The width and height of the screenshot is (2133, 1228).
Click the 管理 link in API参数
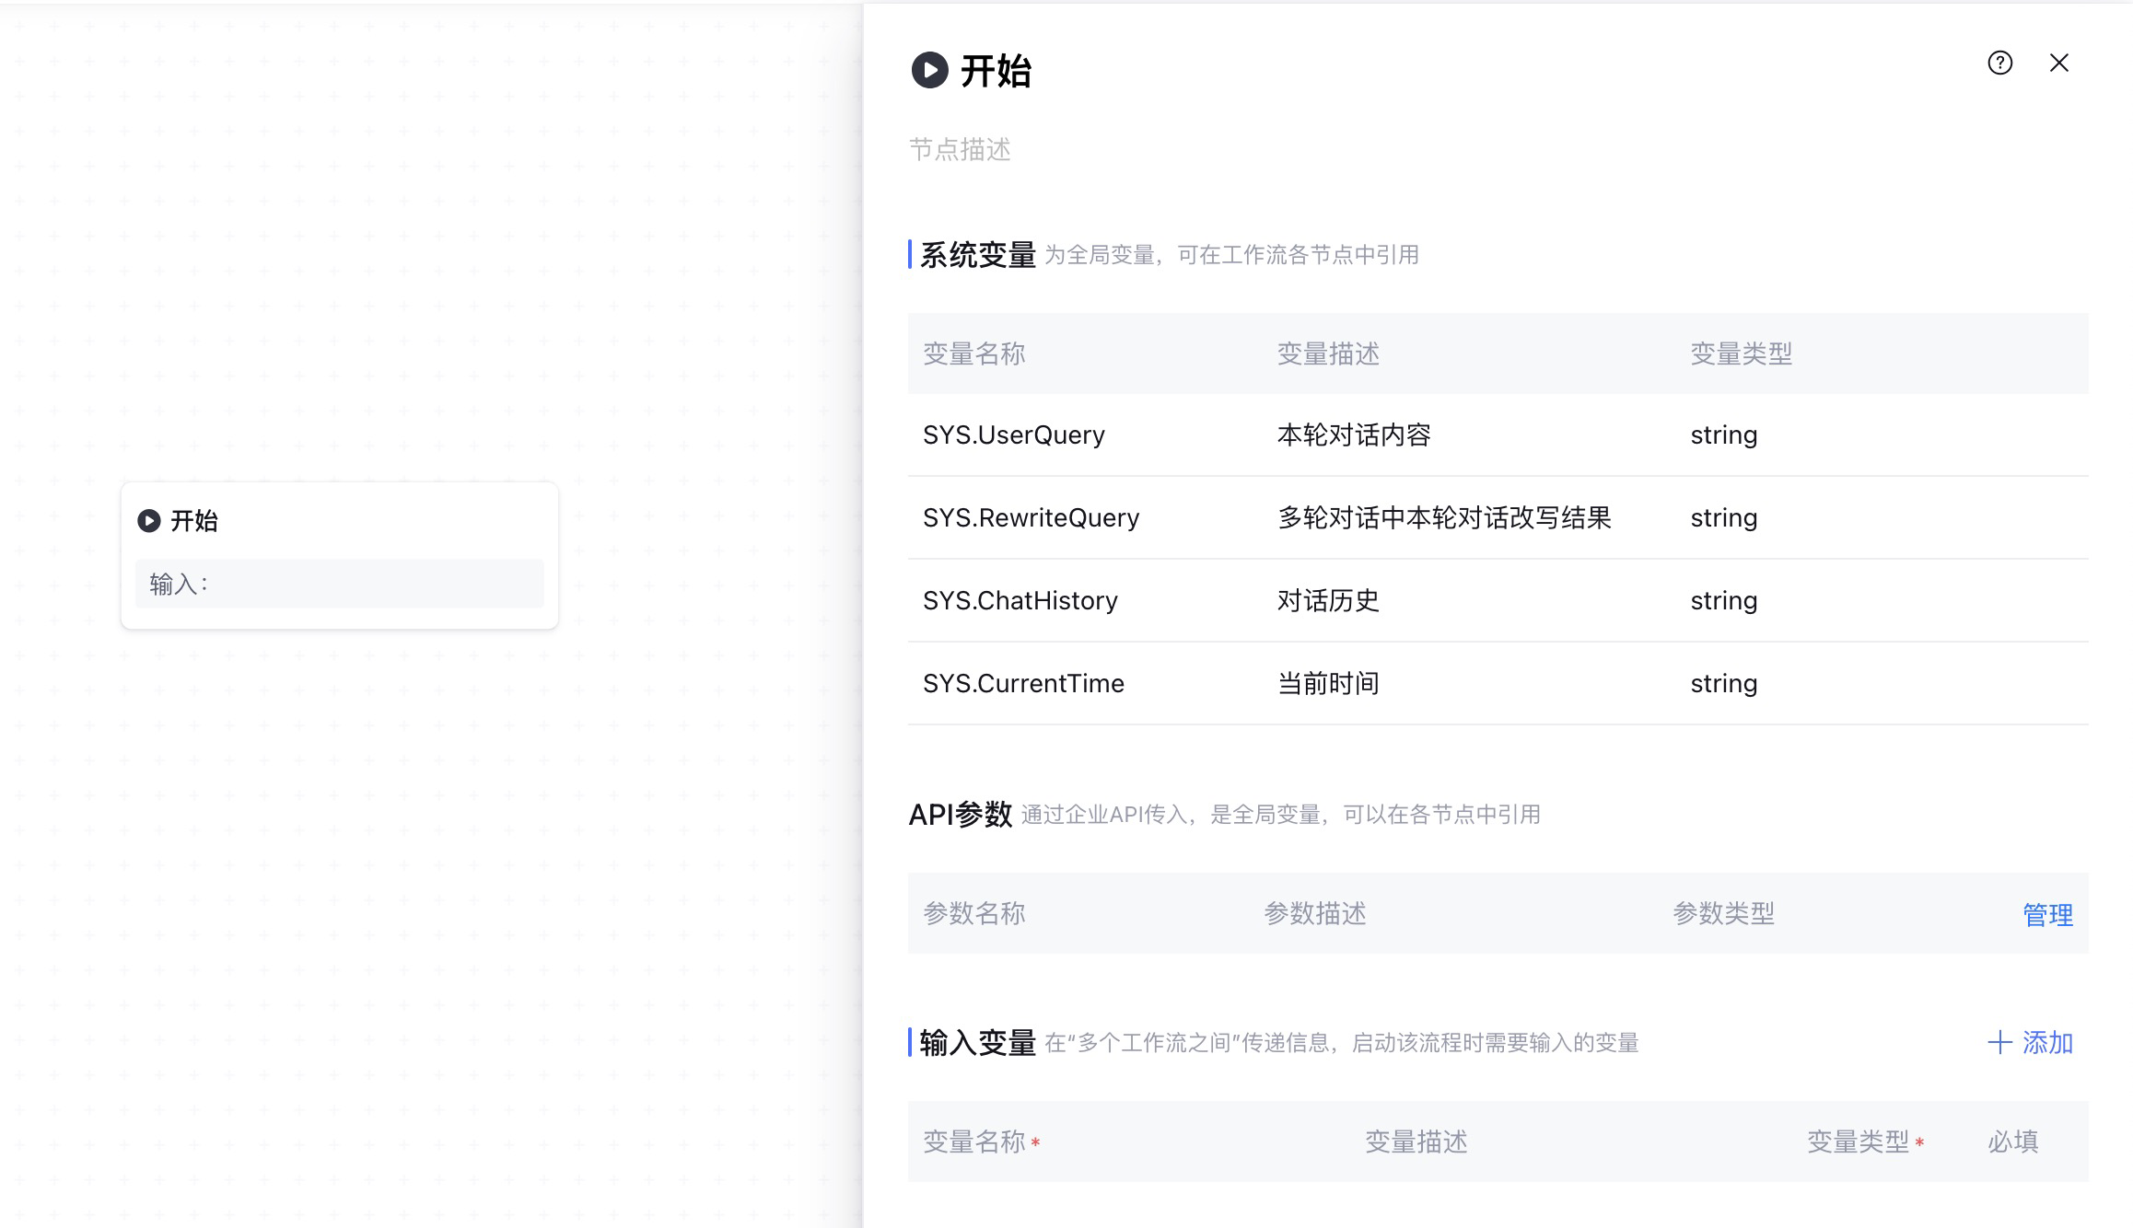[x=2046, y=914]
